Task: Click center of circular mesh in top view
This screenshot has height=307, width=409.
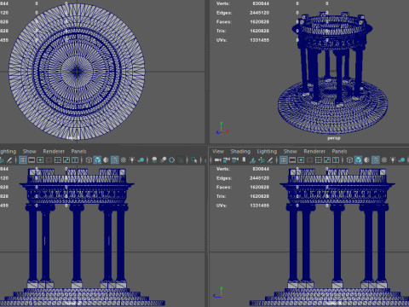Action: pos(77,72)
